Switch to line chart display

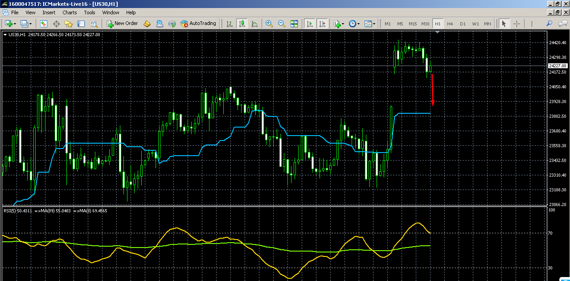click(x=254, y=24)
